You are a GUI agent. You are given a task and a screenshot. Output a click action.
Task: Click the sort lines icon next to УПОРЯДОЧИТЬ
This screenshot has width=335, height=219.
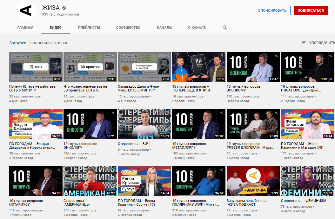[304, 43]
